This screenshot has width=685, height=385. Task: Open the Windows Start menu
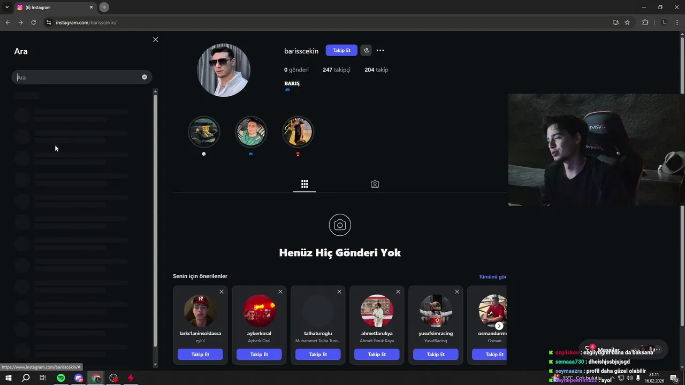[9, 378]
